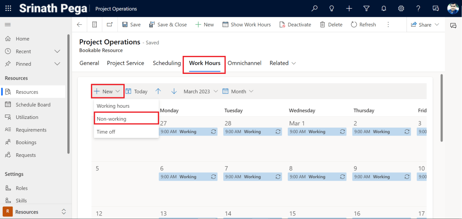
Task: Navigate to previous month with up arrow
Action: (x=158, y=91)
